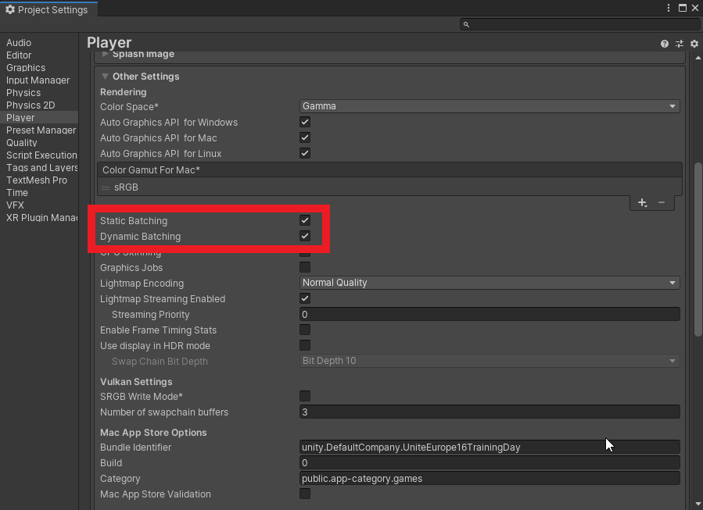Disable the Static Batching checkbox
Image resolution: width=703 pixels, height=510 pixels.
click(x=305, y=220)
